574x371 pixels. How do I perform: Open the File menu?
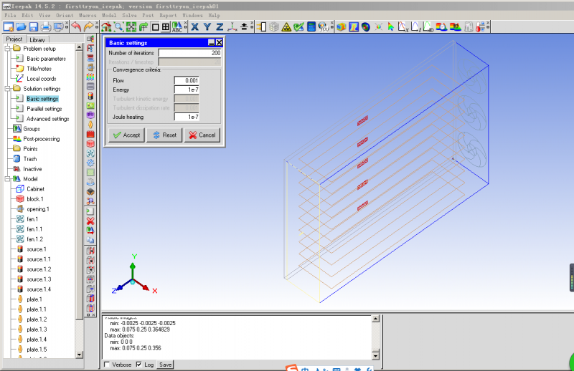coord(10,15)
